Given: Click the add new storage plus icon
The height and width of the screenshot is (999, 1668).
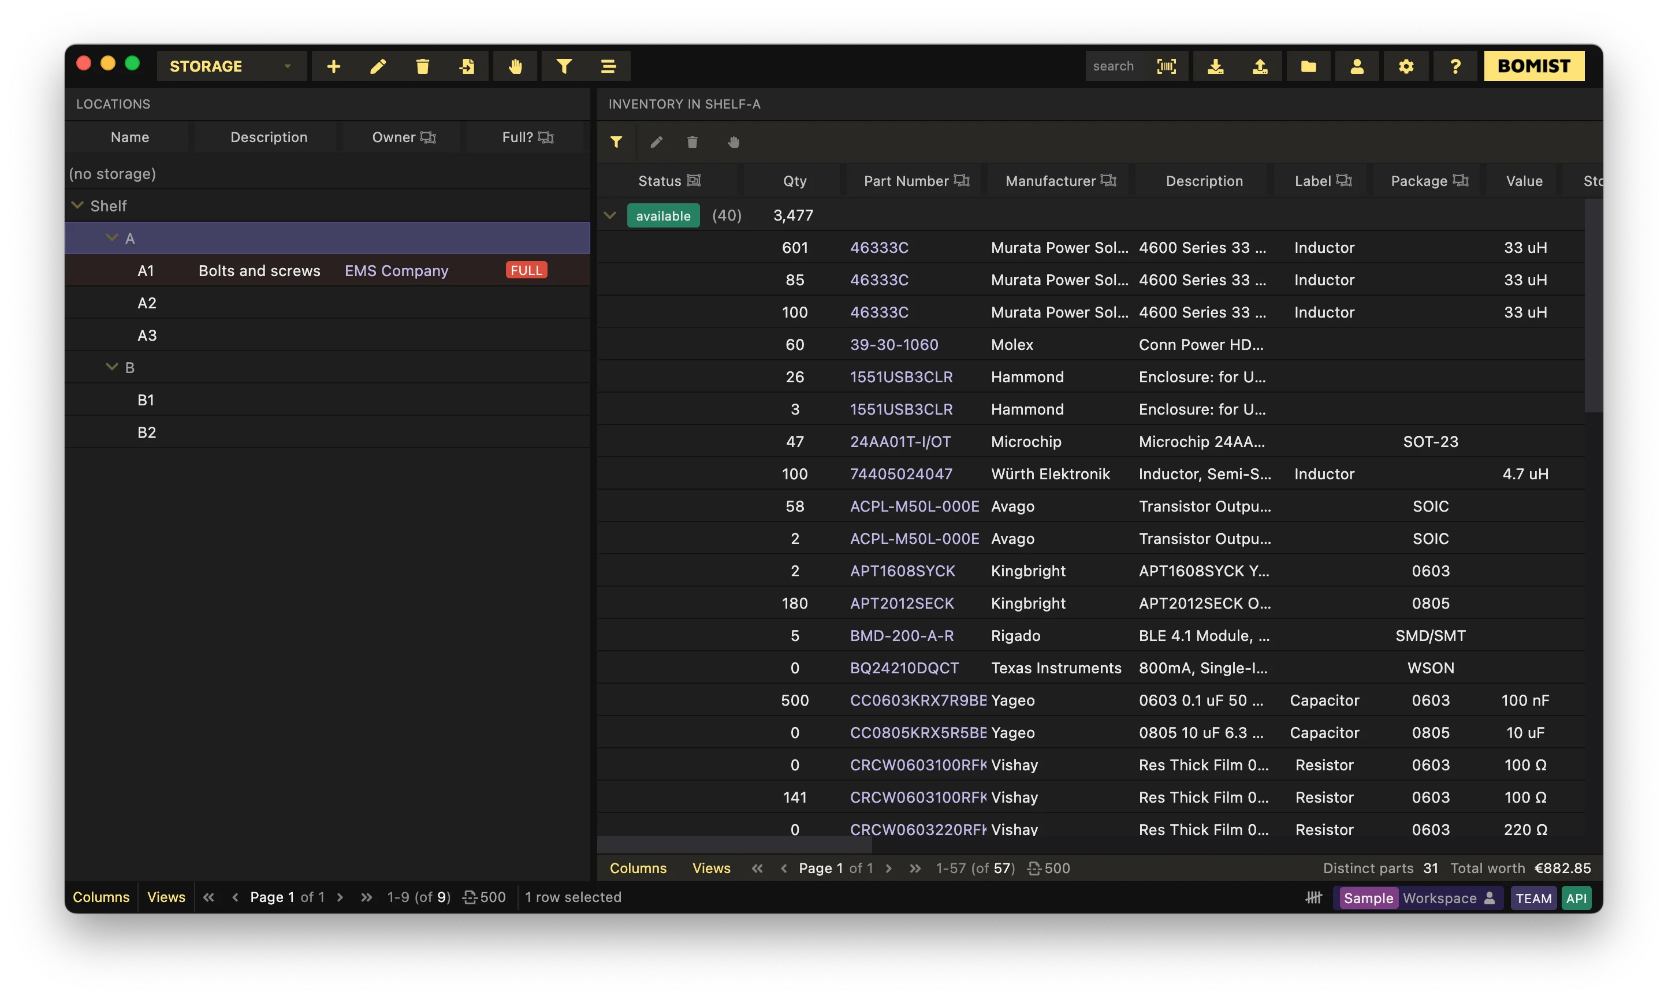Looking at the screenshot, I should [x=333, y=66].
